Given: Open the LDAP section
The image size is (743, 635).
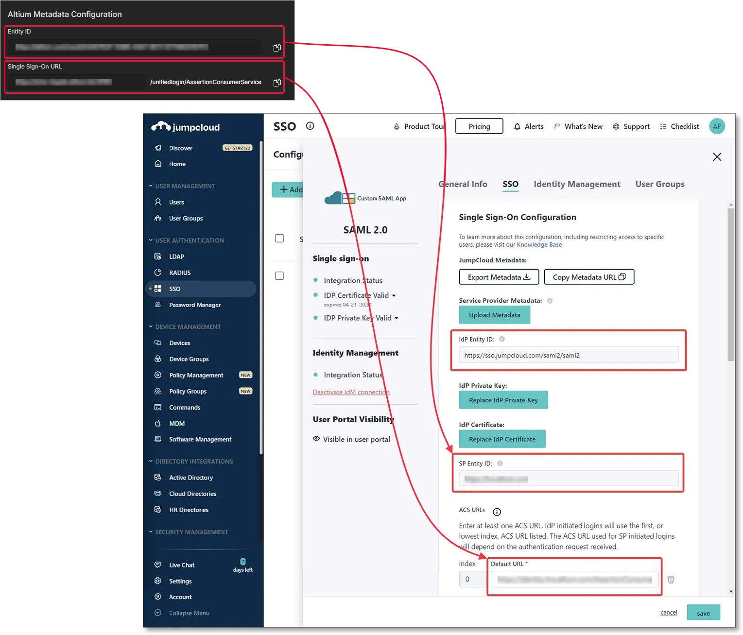Looking at the screenshot, I should coord(176,257).
